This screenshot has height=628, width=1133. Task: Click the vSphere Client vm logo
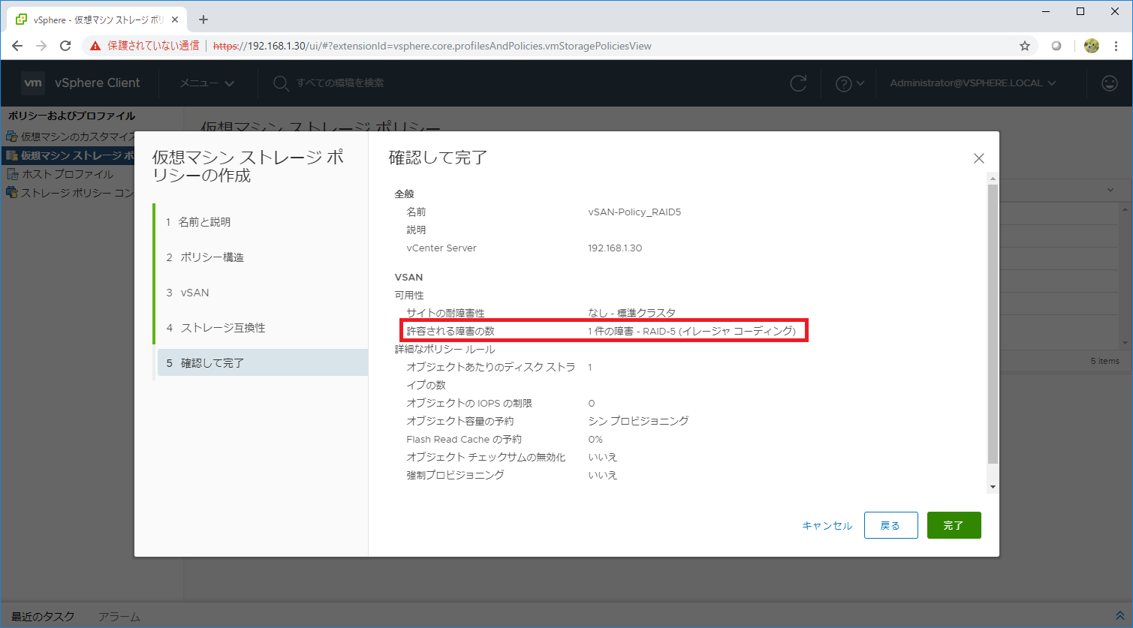point(33,83)
